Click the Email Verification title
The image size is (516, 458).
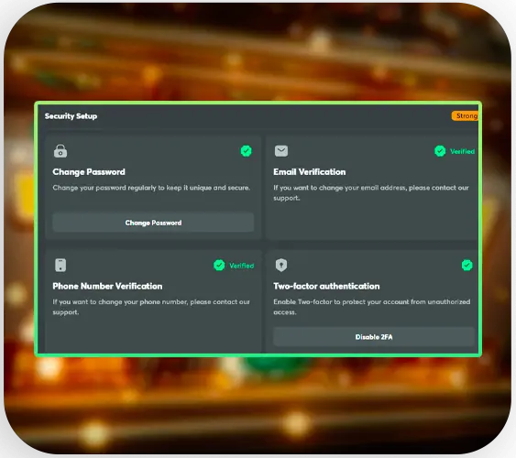click(x=310, y=172)
